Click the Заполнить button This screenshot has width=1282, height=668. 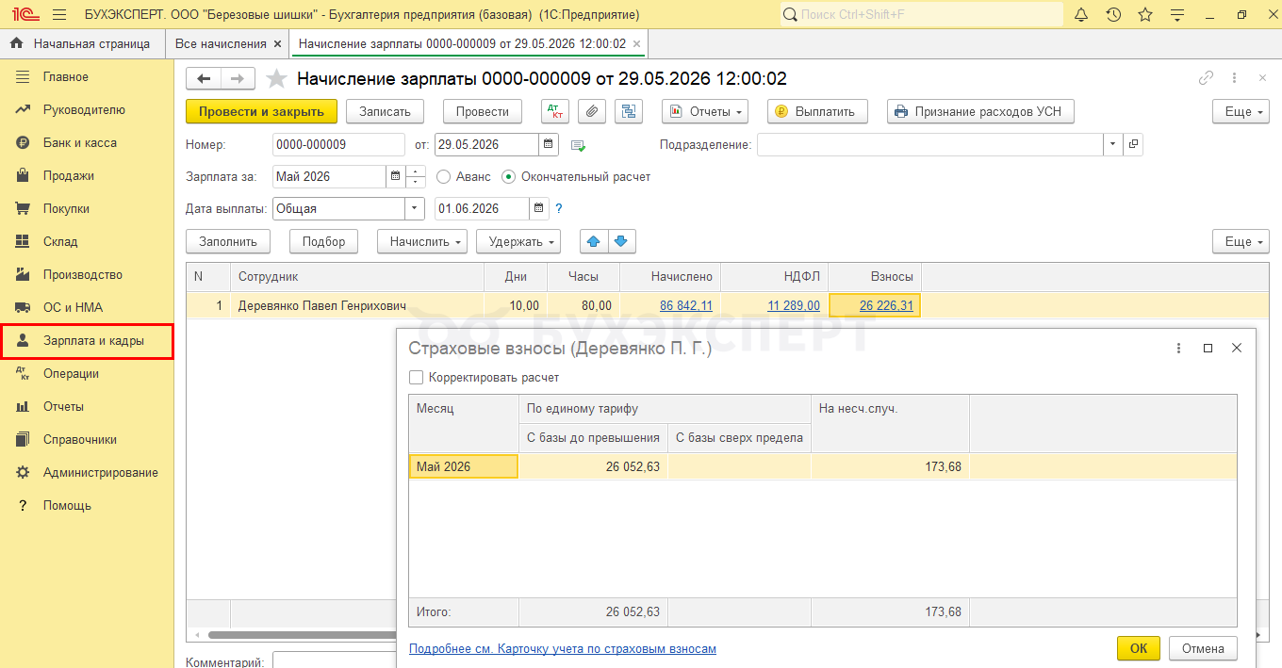tap(228, 241)
